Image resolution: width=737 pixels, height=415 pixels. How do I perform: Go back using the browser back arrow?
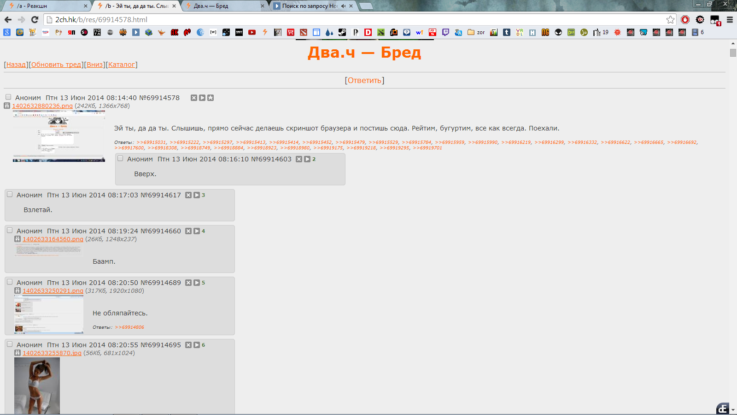tap(8, 19)
